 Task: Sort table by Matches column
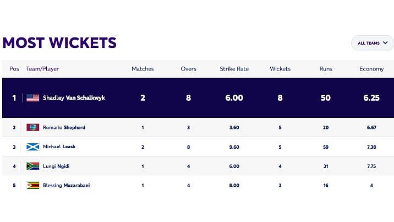click(143, 69)
